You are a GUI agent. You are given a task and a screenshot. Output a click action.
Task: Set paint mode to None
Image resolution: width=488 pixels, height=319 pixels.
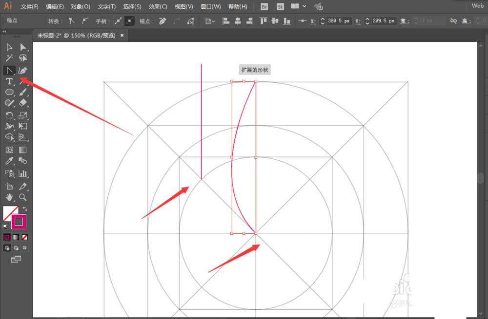[x=24, y=237]
